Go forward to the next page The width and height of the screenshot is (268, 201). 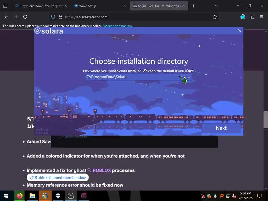tap(16, 17)
